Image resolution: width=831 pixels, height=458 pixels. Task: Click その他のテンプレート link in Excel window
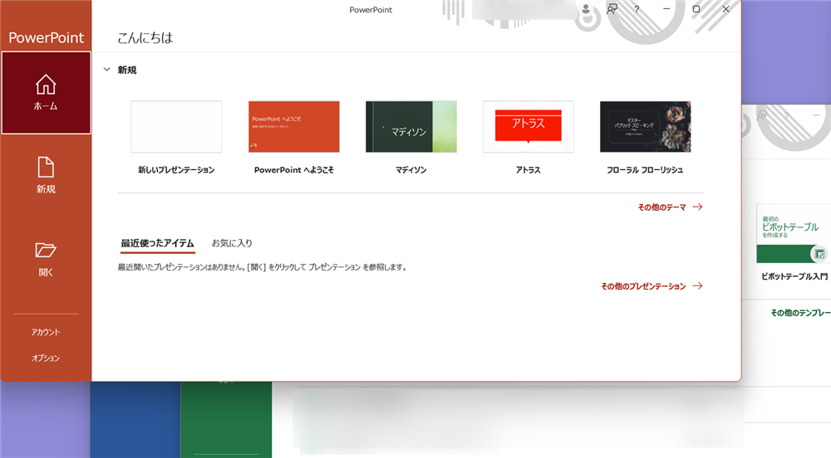pos(800,313)
